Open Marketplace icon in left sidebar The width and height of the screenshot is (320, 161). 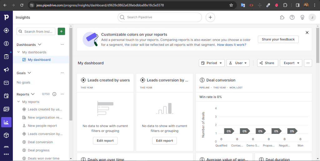tap(6, 147)
